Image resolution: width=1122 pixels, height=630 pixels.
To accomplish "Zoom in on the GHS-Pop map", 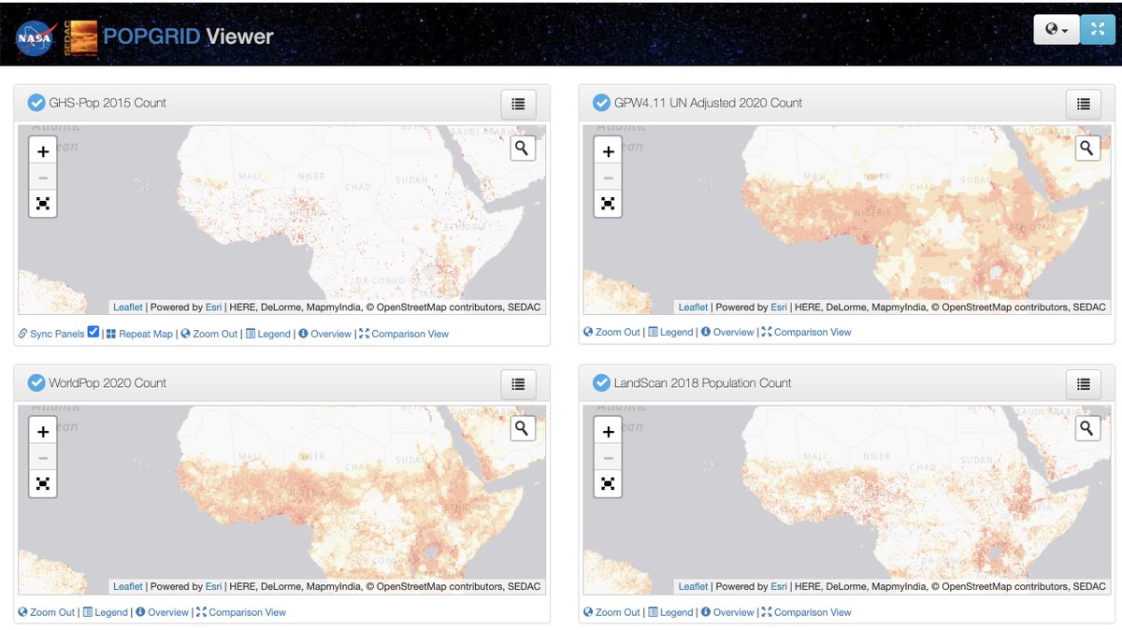I will pyautogui.click(x=43, y=151).
